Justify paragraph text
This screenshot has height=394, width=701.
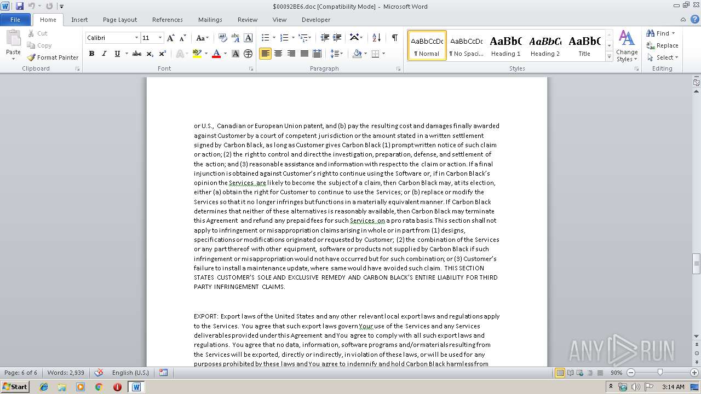[304, 54]
